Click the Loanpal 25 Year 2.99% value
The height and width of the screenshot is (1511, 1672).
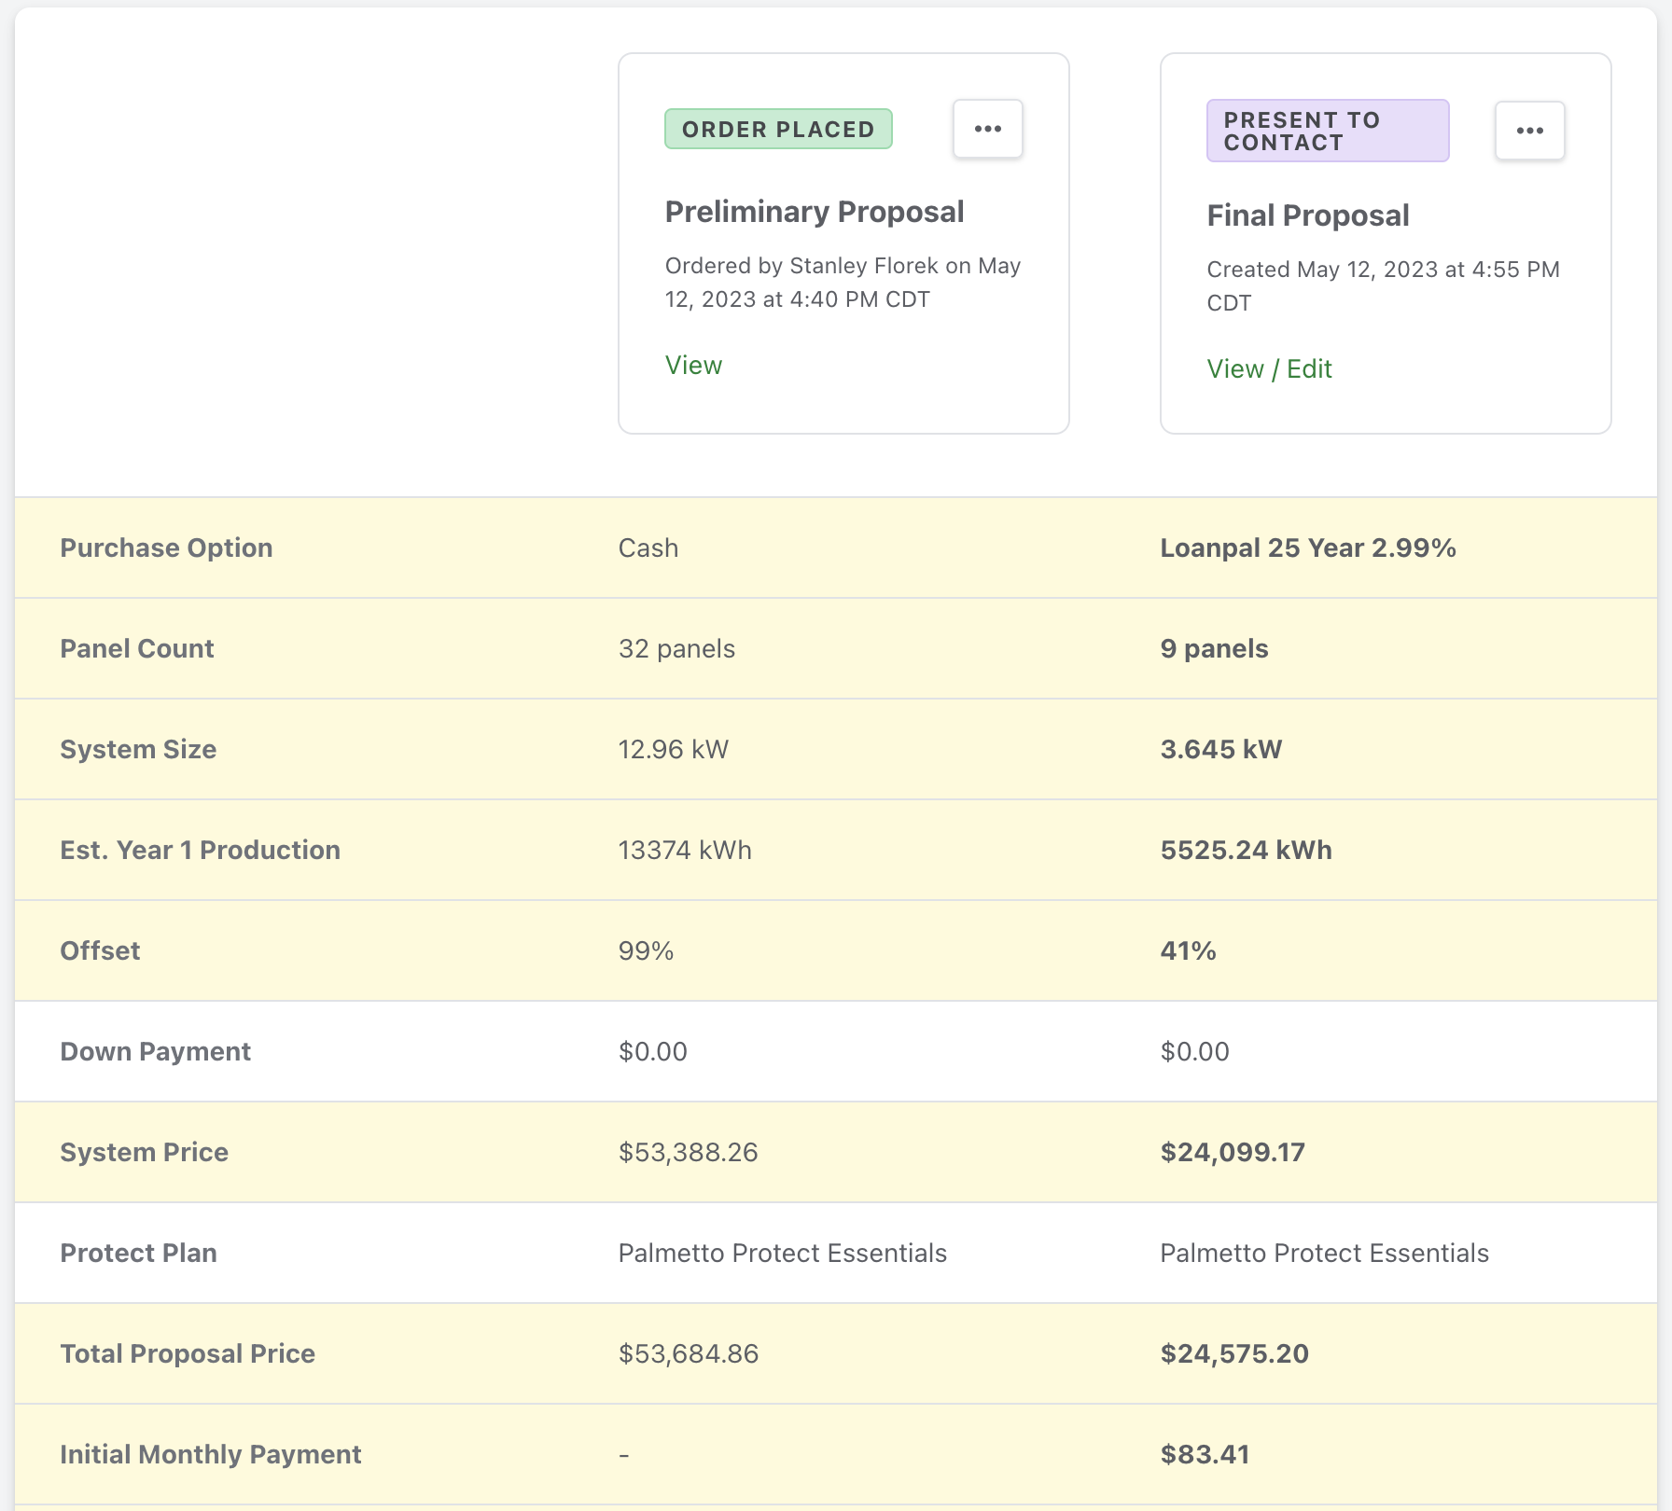tap(1308, 548)
